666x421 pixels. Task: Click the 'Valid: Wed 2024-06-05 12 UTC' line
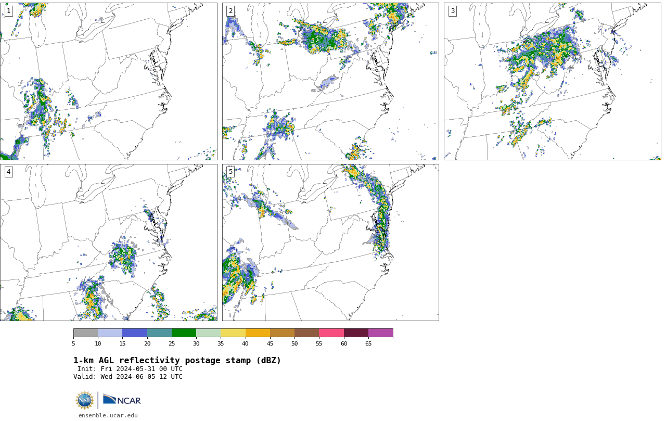(128, 377)
